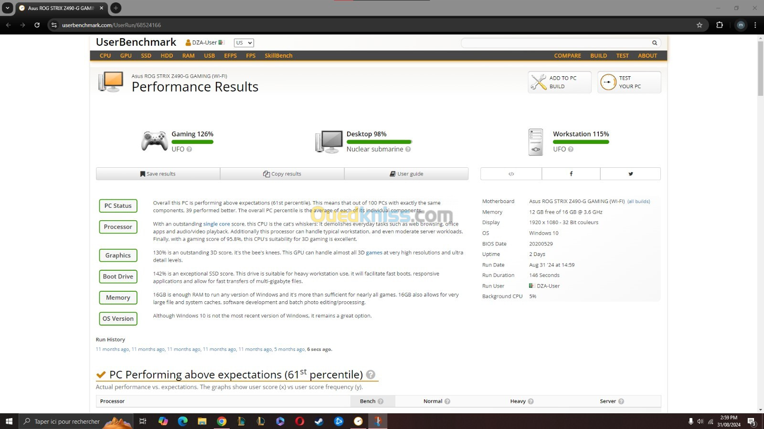Open the '5 months ago' run history link
The width and height of the screenshot is (764, 429).
289,349
